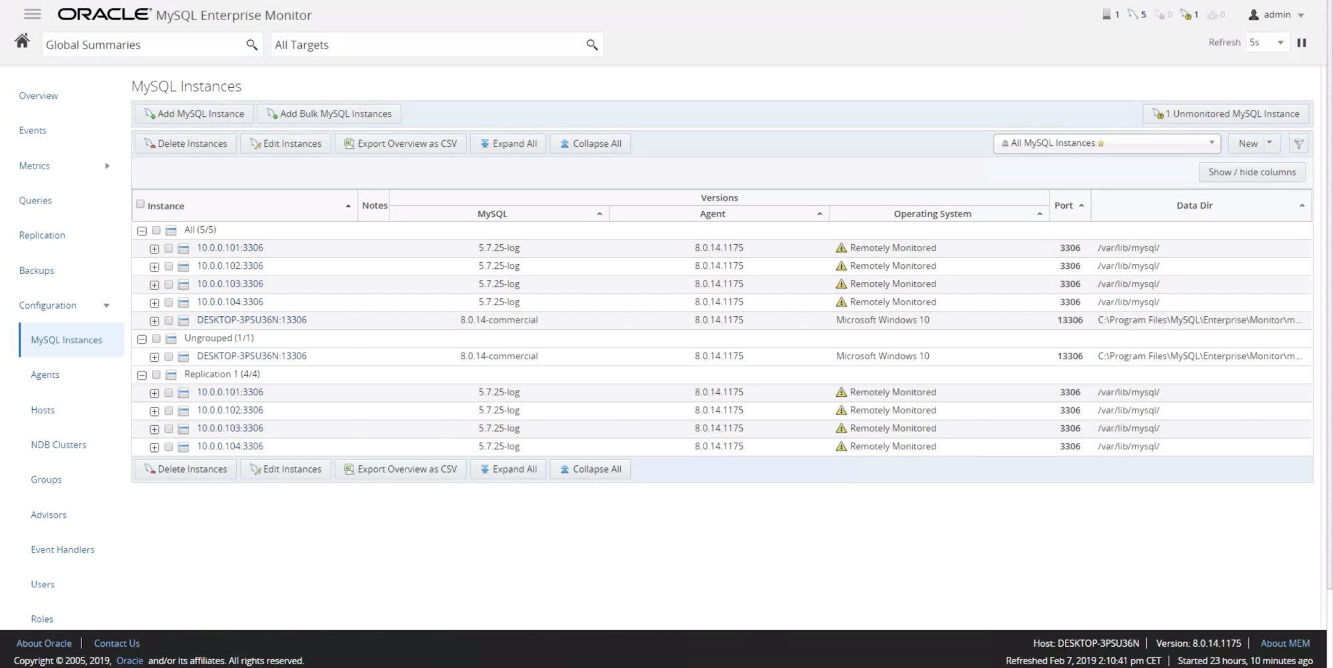
Task: Click Add MySQL Instance button
Action: (x=194, y=114)
